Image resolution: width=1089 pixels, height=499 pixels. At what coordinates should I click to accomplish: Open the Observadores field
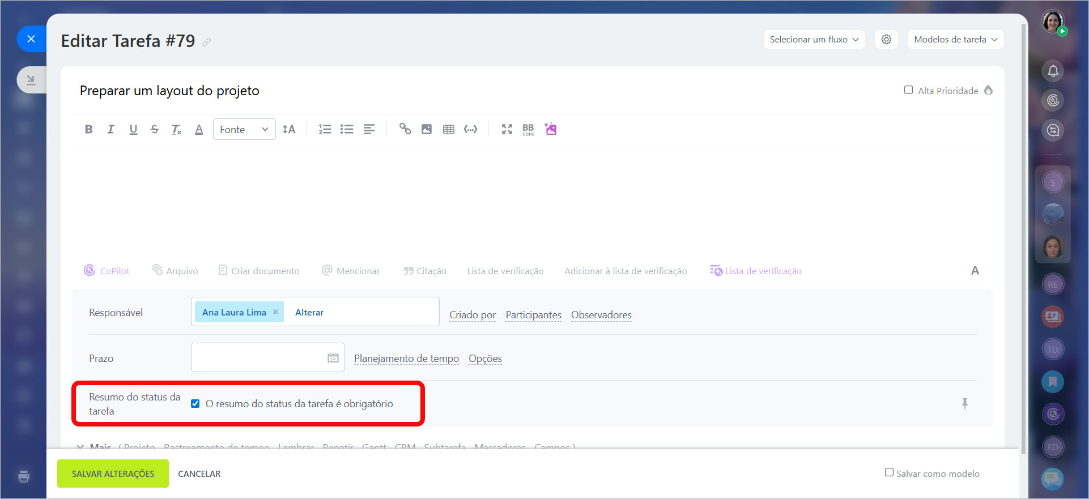601,315
